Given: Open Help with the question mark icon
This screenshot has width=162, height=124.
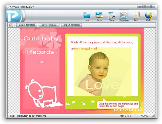Looking at the screenshot, I should coord(149,15).
